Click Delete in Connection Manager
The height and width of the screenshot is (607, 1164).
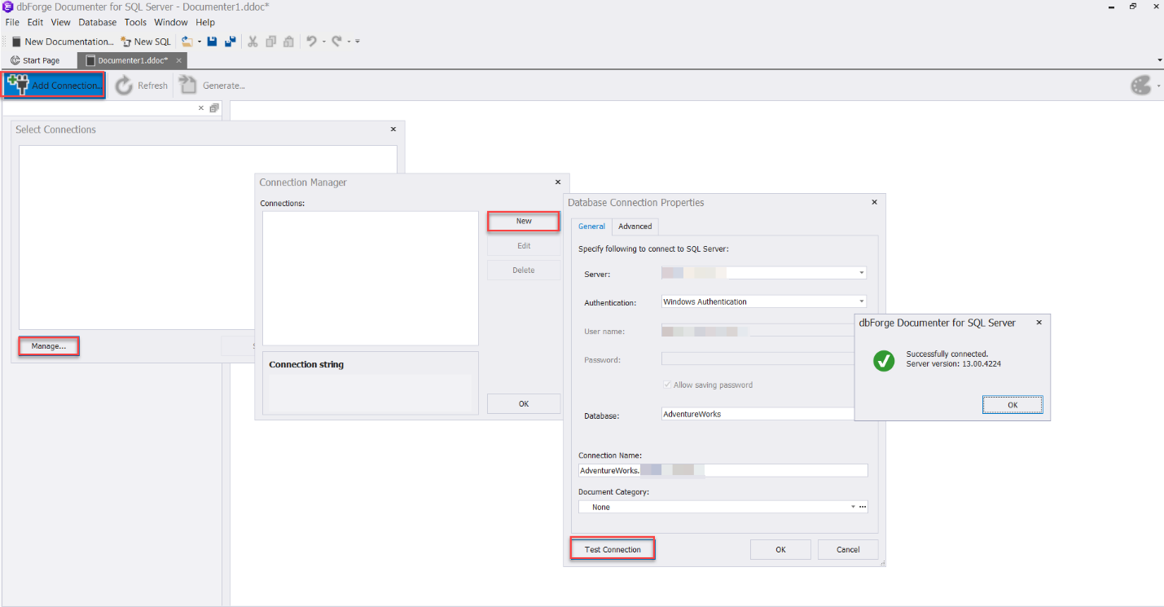coord(524,270)
